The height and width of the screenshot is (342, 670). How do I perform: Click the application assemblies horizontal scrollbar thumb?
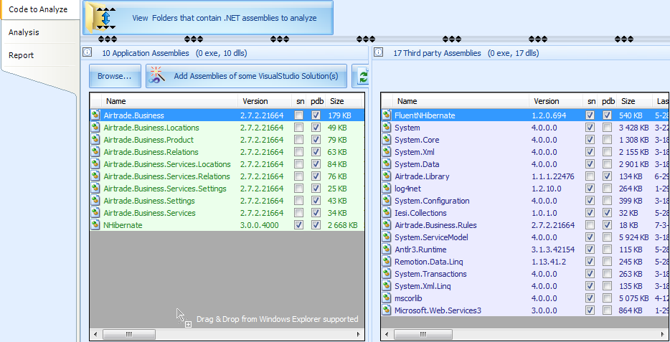(129, 334)
